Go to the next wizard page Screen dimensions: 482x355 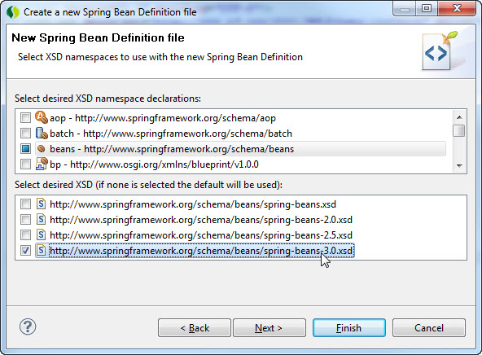(x=269, y=328)
